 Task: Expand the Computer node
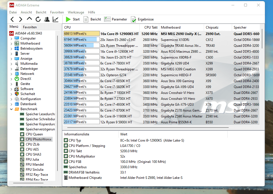[x=11, y=38]
